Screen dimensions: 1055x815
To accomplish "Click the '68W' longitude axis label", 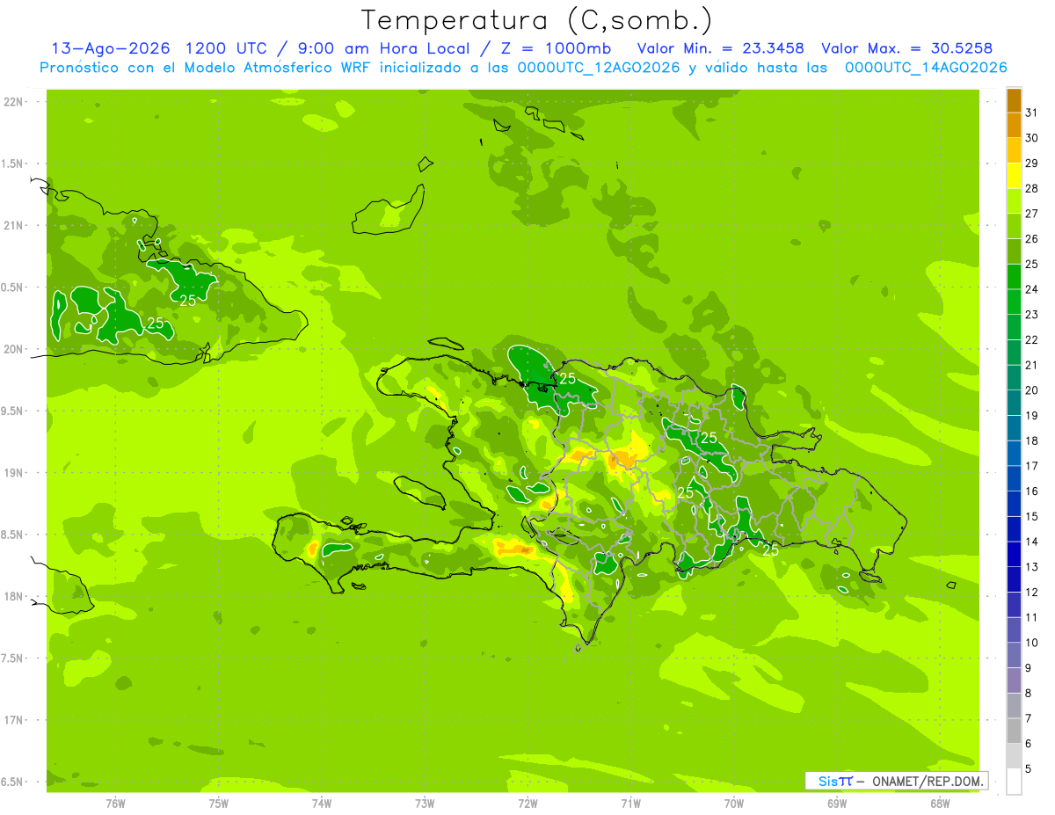I will pyautogui.click(x=940, y=804).
